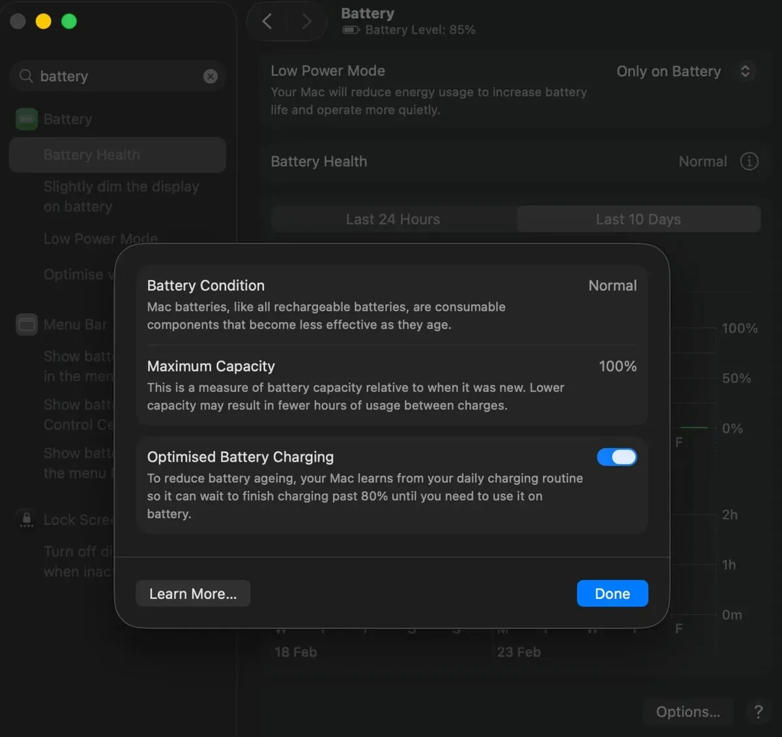Clear the search field with the X icon
782x737 pixels.
(x=210, y=76)
